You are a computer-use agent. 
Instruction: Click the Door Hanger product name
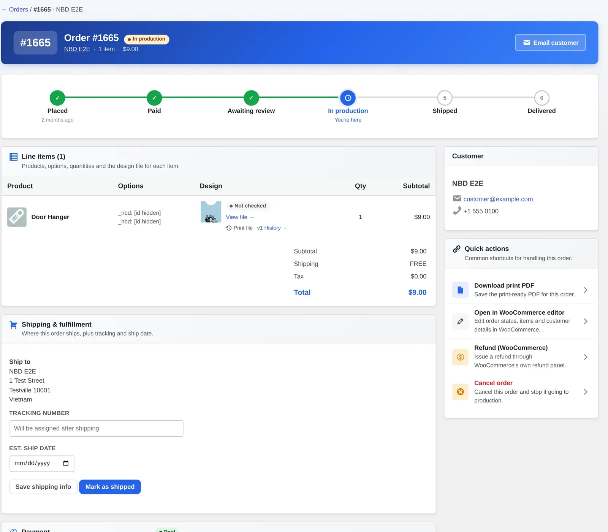click(x=50, y=217)
